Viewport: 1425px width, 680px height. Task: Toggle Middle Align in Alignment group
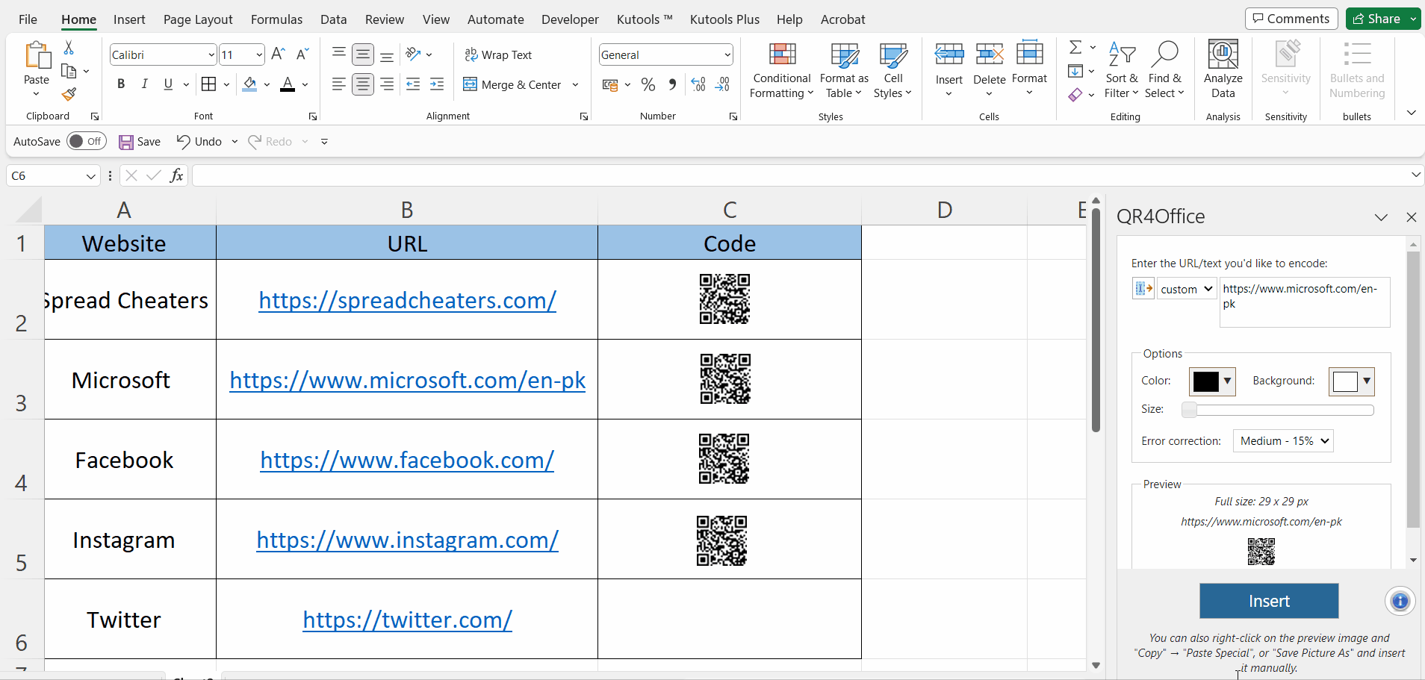click(x=363, y=54)
